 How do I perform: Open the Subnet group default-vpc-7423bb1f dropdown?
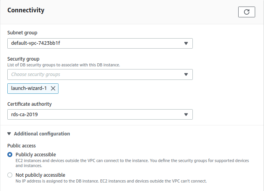(100, 43)
